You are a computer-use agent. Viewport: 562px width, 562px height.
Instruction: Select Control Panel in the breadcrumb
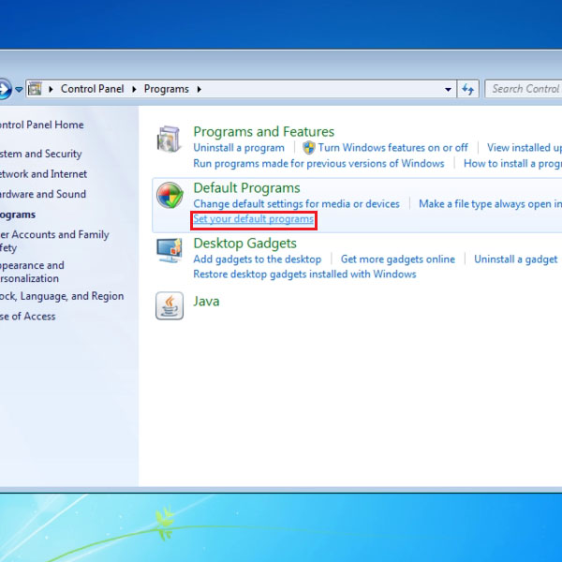[92, 89]
